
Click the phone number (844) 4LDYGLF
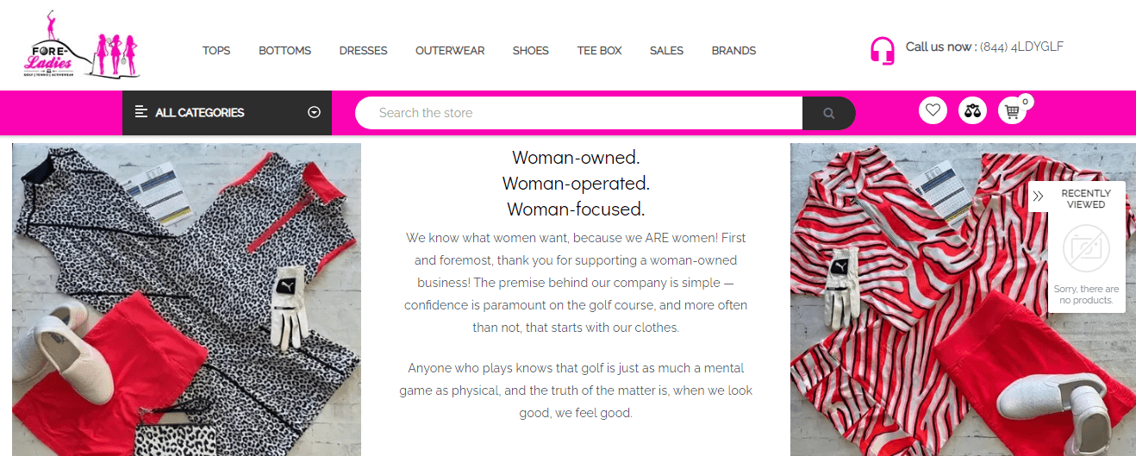coord(1021,47)
